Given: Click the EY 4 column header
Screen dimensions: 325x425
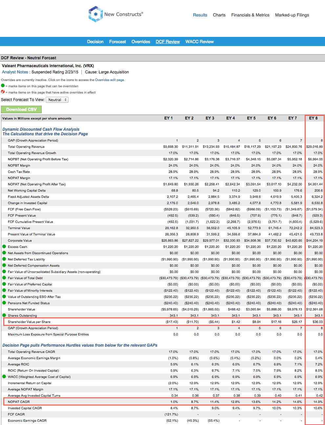Looking at the screenshot, I should (x=230, y=118).
